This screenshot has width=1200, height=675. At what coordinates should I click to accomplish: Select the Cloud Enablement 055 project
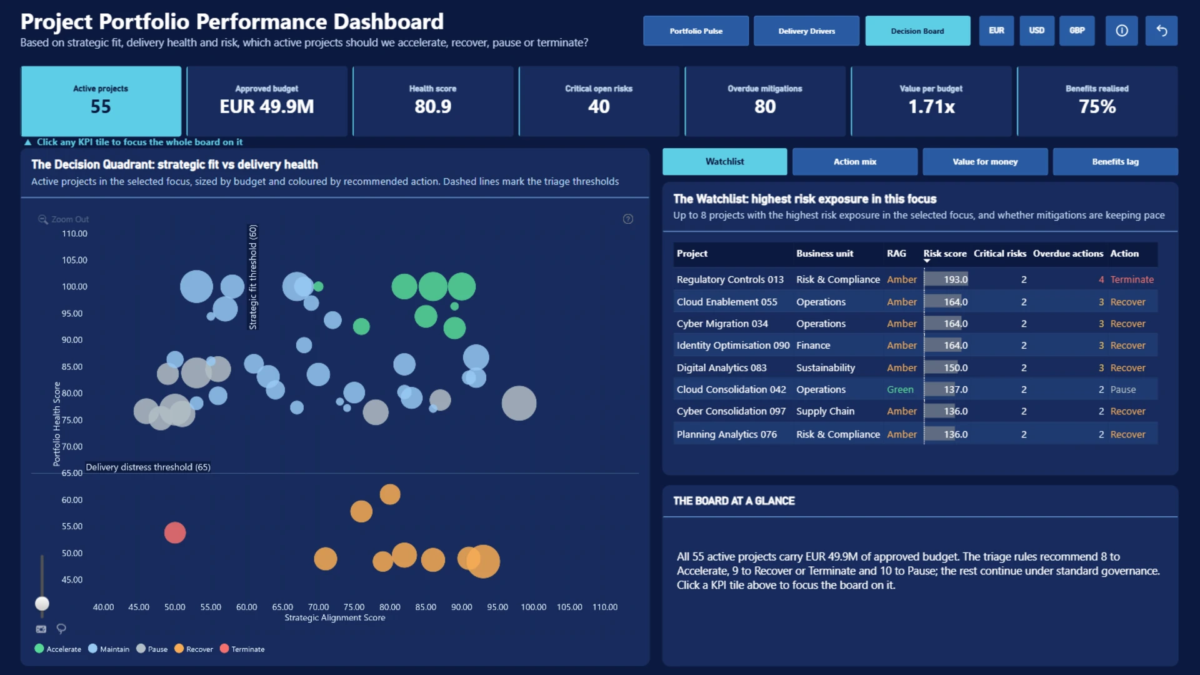click(x=727, y=302)
